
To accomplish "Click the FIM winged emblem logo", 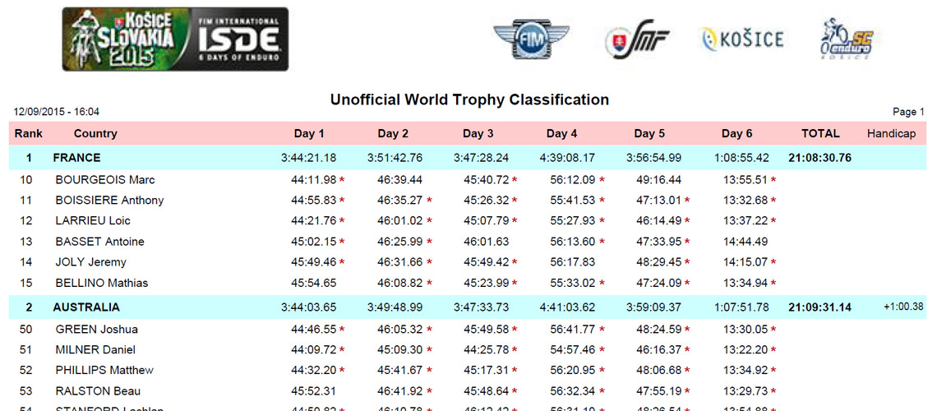I will [531, 39].
